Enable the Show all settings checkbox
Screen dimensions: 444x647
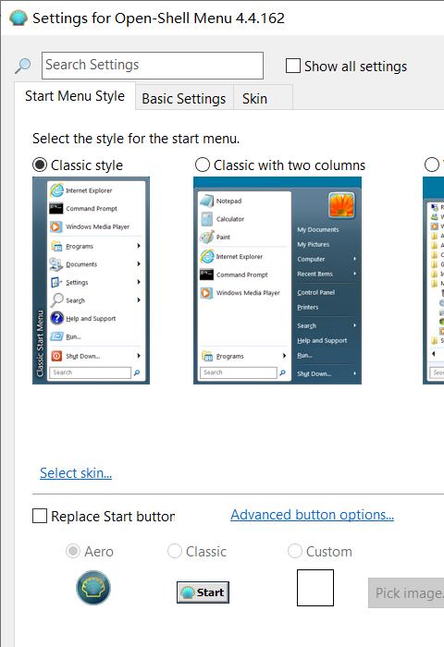click(x=293, y=66)
